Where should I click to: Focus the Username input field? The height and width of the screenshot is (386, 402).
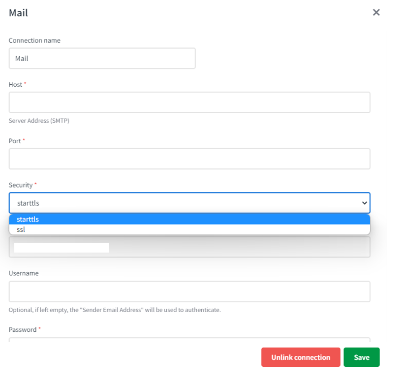coord(189,291)
